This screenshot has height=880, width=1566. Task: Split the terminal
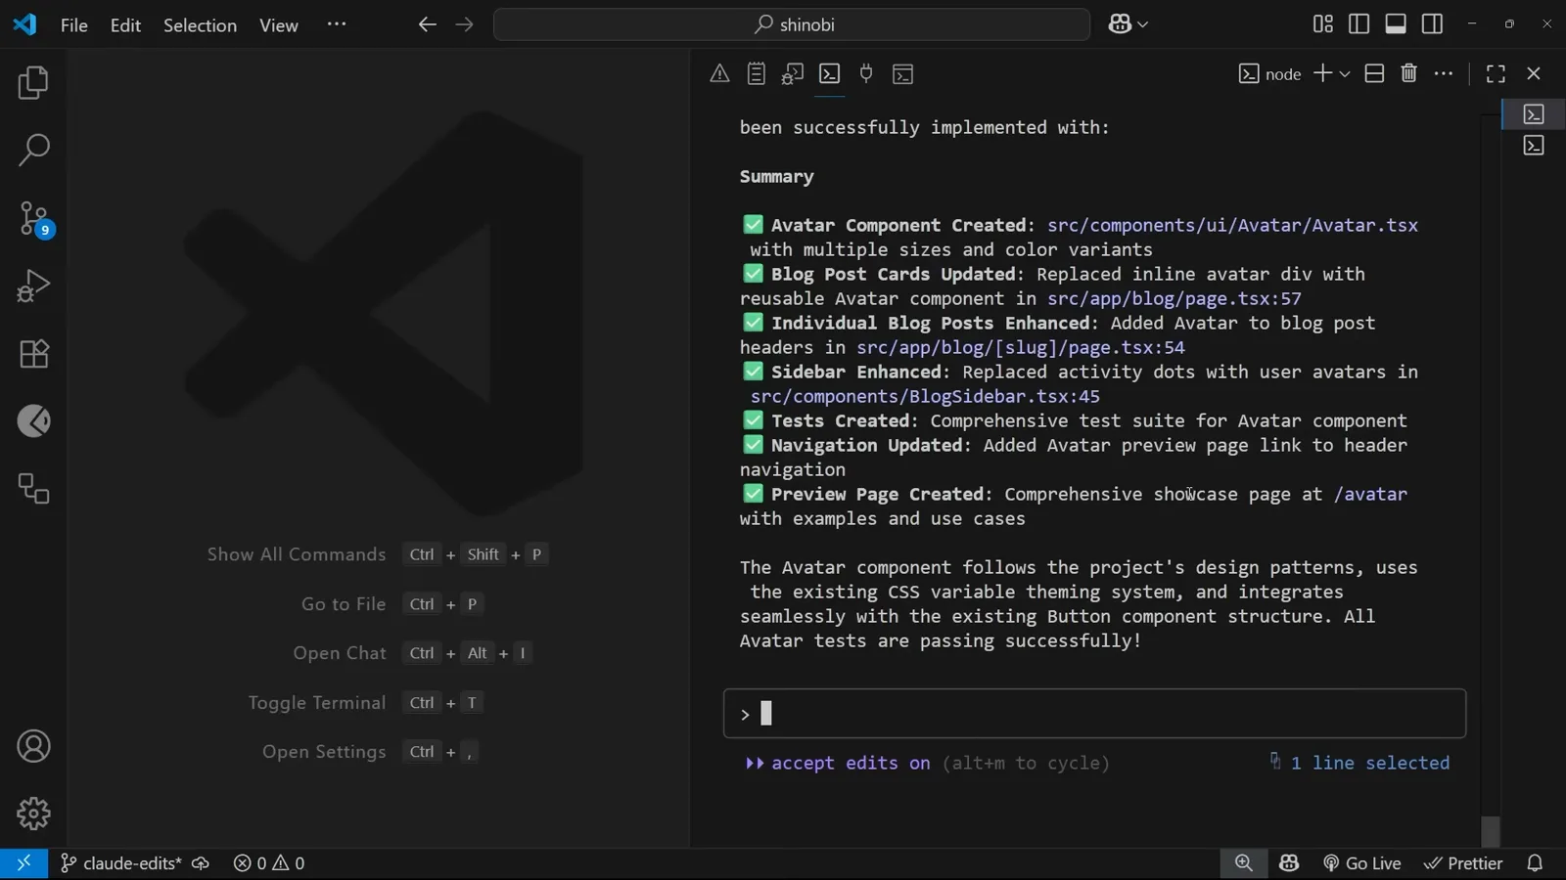click(1374, 73)
